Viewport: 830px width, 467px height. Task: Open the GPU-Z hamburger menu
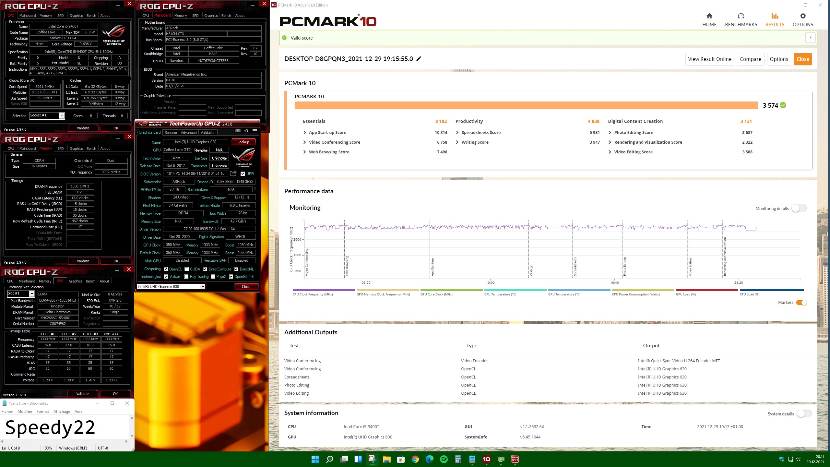point(255,131)
